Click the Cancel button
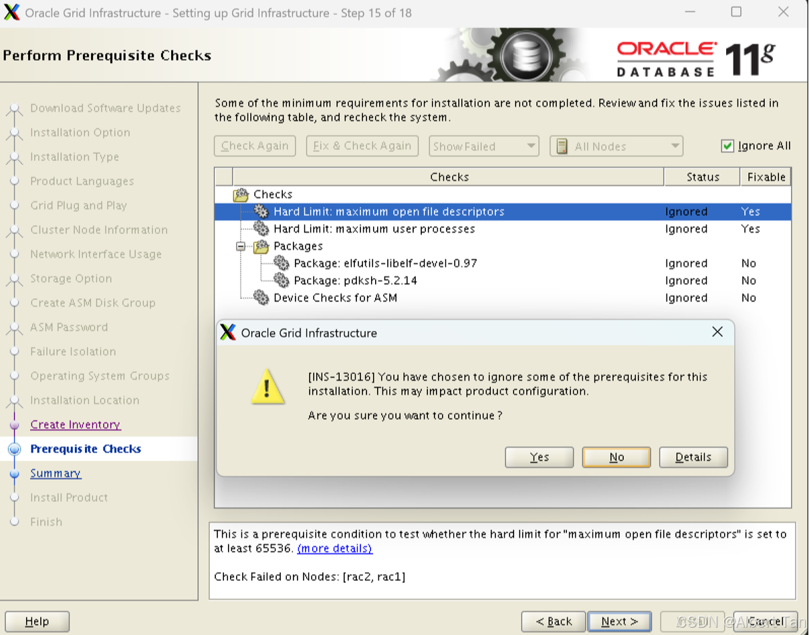The height and width of the screenshot is (635, 809). [x=766, y=622]
